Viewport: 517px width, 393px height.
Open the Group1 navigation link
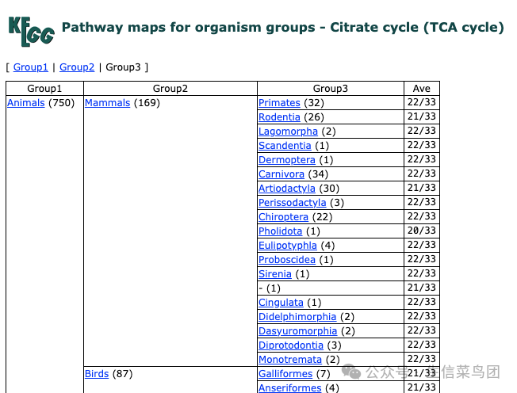coord(31,67)
